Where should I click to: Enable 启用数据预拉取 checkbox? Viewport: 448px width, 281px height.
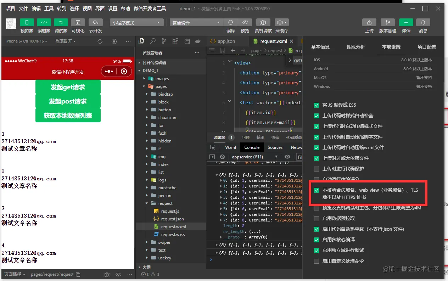pyautogui.click(x=317, y=219)
